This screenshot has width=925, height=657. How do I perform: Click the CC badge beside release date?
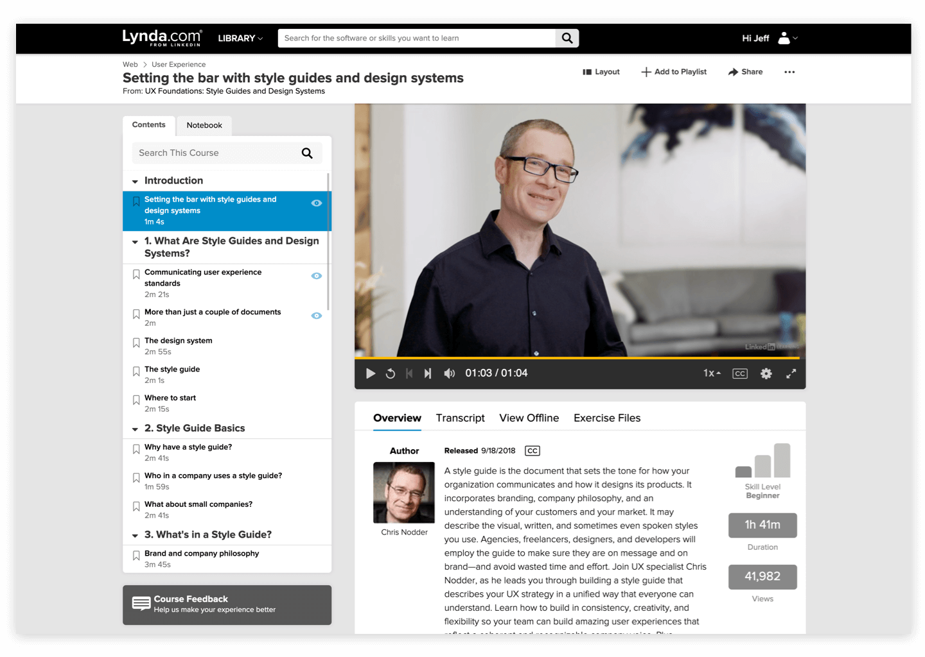pos(533,451)
